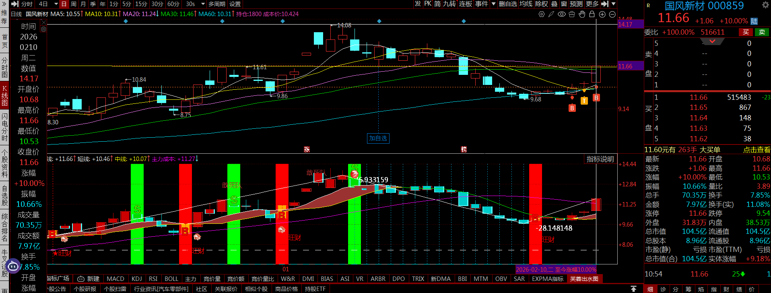Click the red B marker under last candle

[x=596, y=98]
